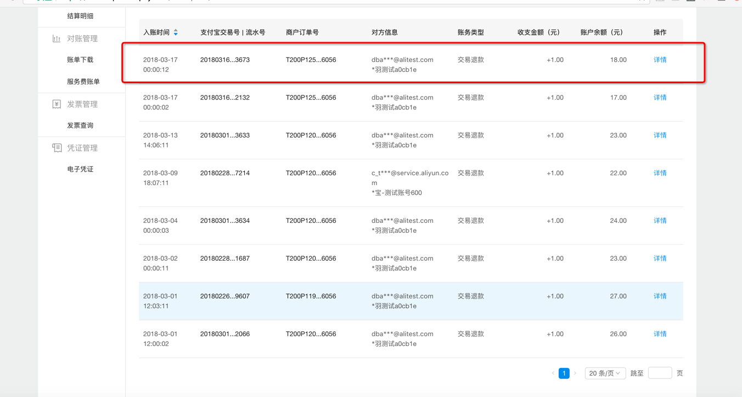Click timestamp 2018-03-01 12:00:02
742x397 pixels.
pyautogui.click(x=160, y=339)
